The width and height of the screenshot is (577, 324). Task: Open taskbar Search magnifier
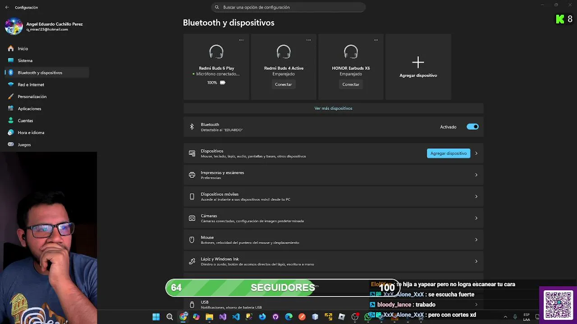pos(169,317)
